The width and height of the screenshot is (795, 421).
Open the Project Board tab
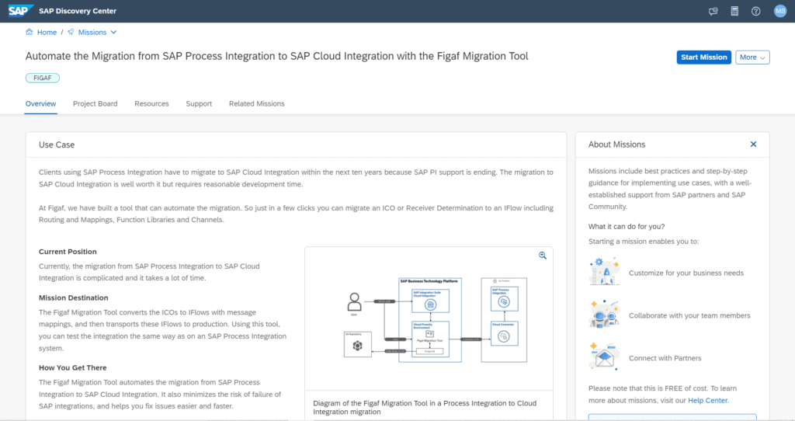tap(95, 103)
